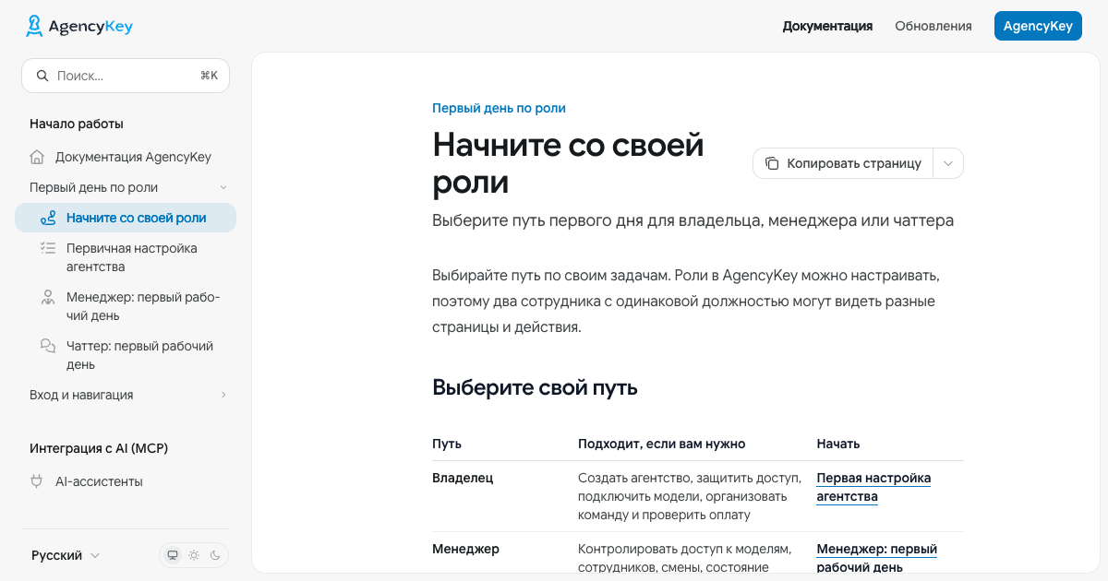Collapse the Первый день по роли section
This screenshot has width=1108, height=581.
223,188
